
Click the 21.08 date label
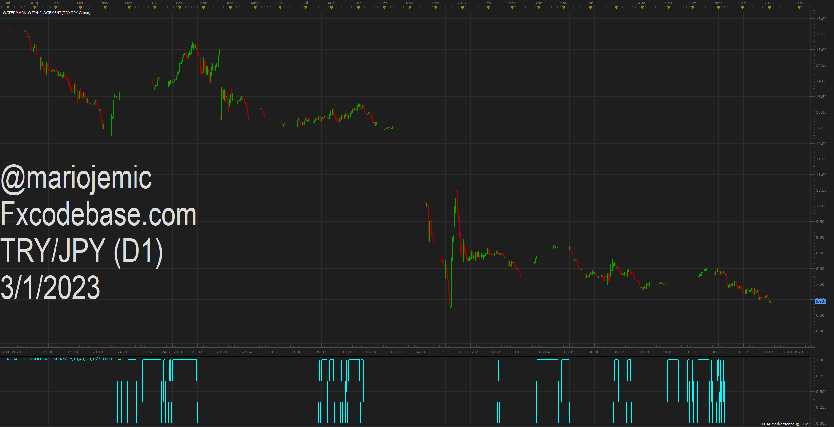pos(48,352)
